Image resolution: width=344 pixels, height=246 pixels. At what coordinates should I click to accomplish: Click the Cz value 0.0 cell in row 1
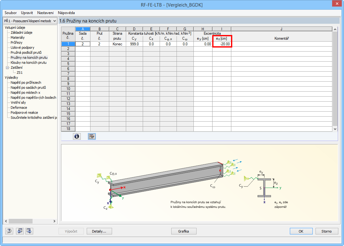151,44
